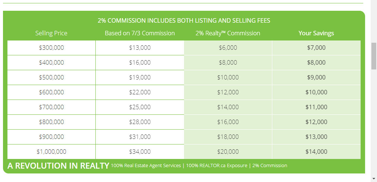The width and height of the screenshot is (377, 182).
Task: Click the vertical scrollbar thumb
Action: click(x=374, y=56)
